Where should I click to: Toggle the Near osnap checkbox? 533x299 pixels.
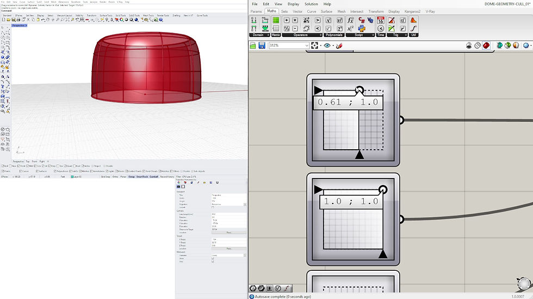10,166
